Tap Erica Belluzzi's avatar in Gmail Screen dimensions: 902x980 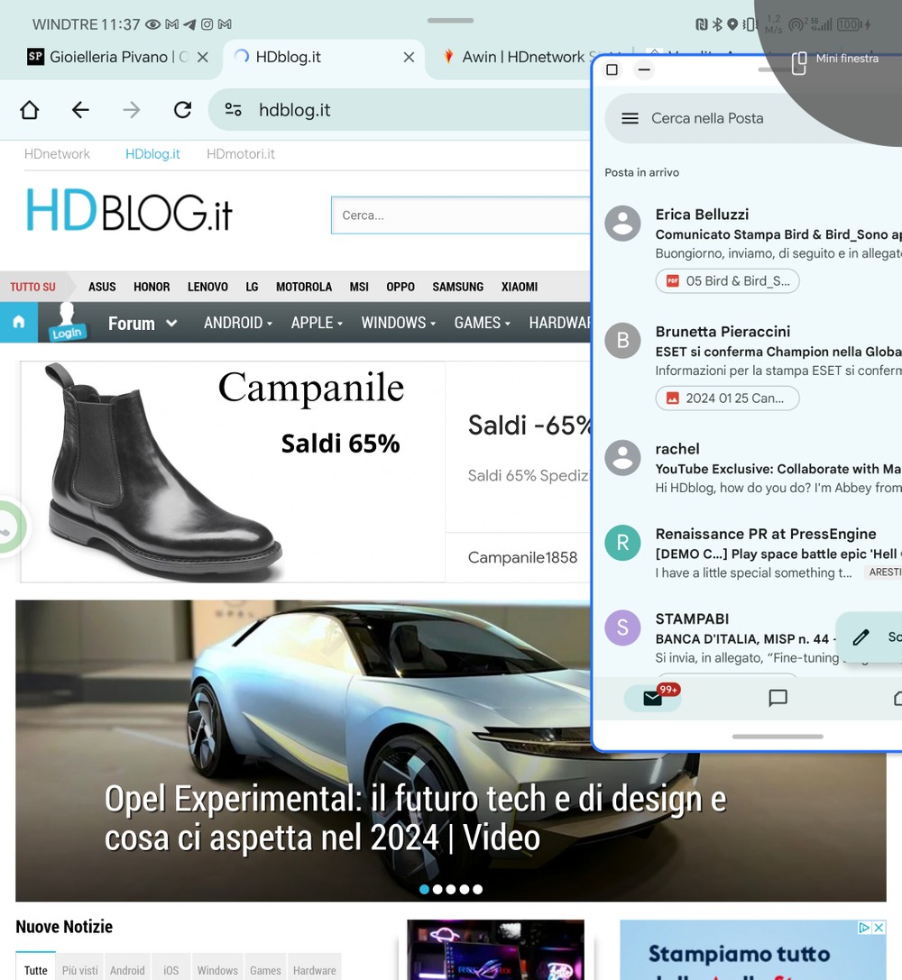[622, 223]
